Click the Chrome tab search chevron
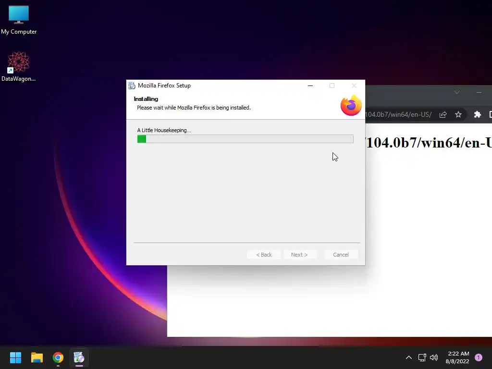This screenshot has width=492, height=369. [457, 92]
